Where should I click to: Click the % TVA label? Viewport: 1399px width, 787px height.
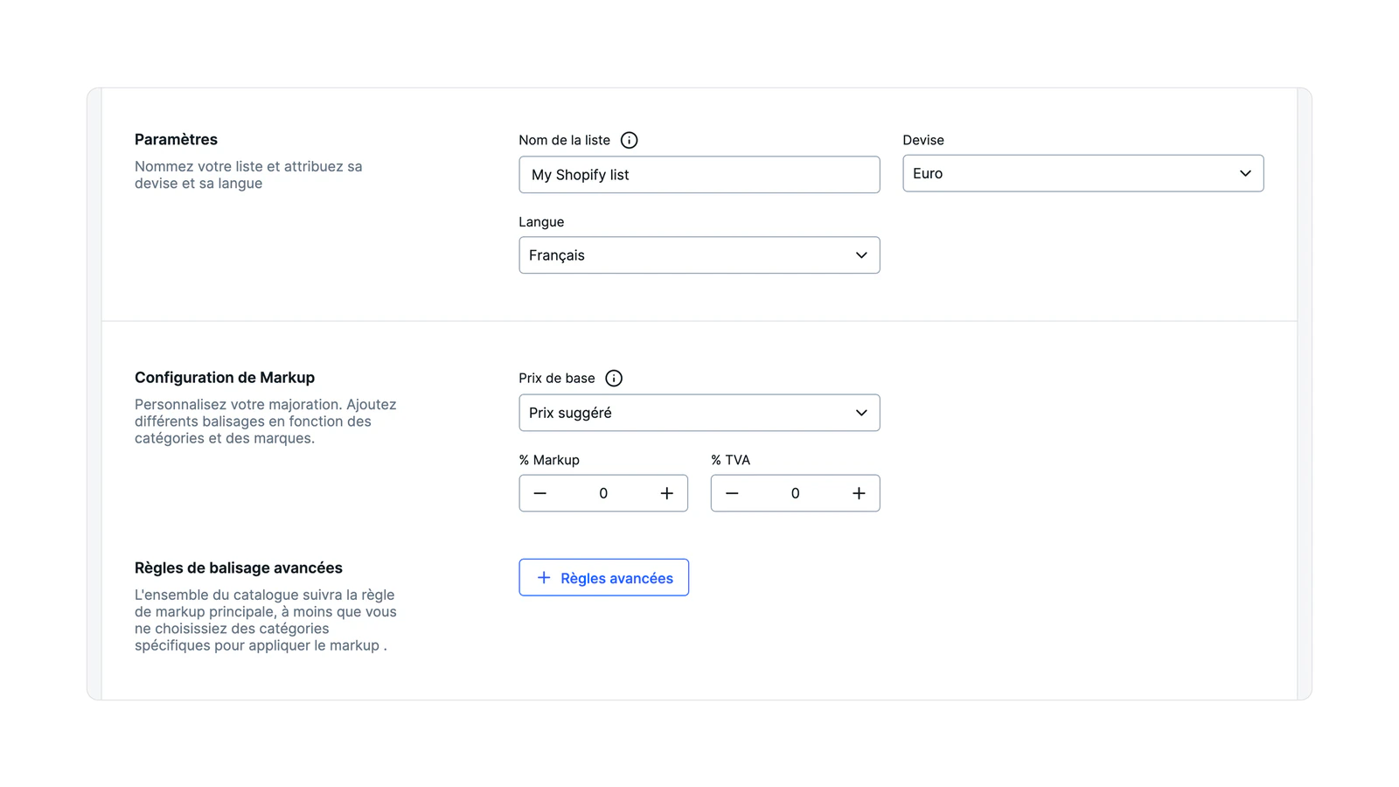pyautogui.click(x=730, y=460)
